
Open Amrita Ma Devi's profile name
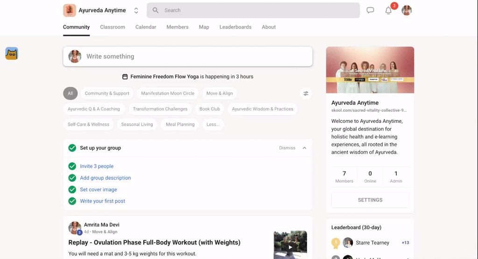click(101, 225)
